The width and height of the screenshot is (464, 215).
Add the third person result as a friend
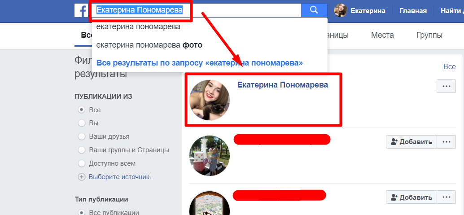[411, 197]
